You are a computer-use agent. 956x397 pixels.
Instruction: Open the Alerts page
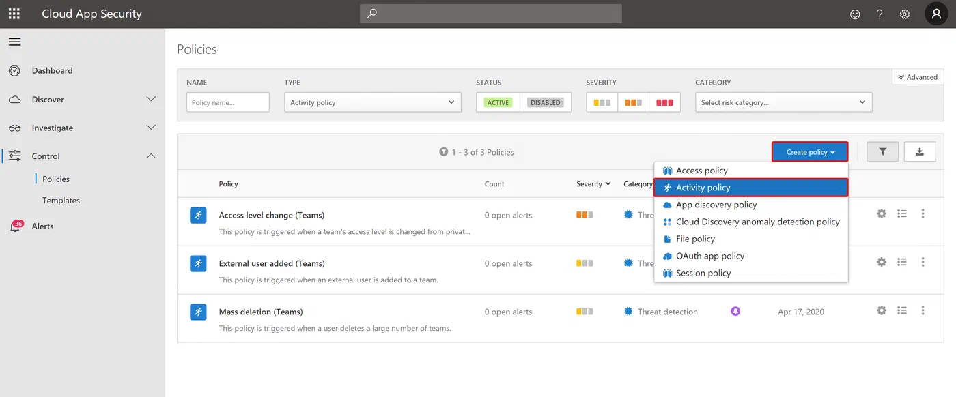42,226
